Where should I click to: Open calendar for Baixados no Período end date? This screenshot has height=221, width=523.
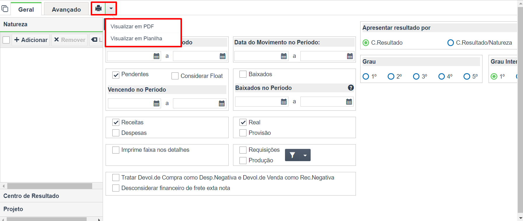349,102
